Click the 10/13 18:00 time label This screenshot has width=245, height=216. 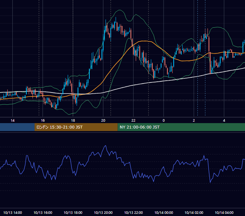(x=73, y=212)
